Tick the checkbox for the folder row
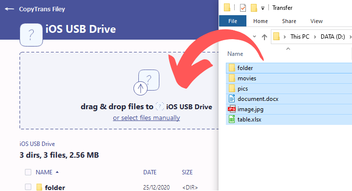Screen dimensions: 352x191 (28, 187)
